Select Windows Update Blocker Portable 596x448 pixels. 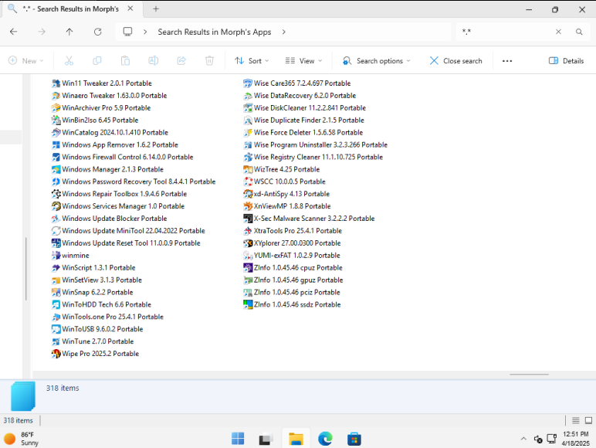(x=109, y=219)
